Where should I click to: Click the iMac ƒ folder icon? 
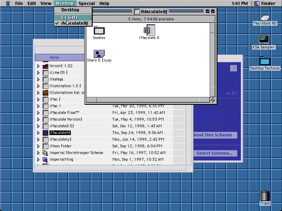[45, 100]
